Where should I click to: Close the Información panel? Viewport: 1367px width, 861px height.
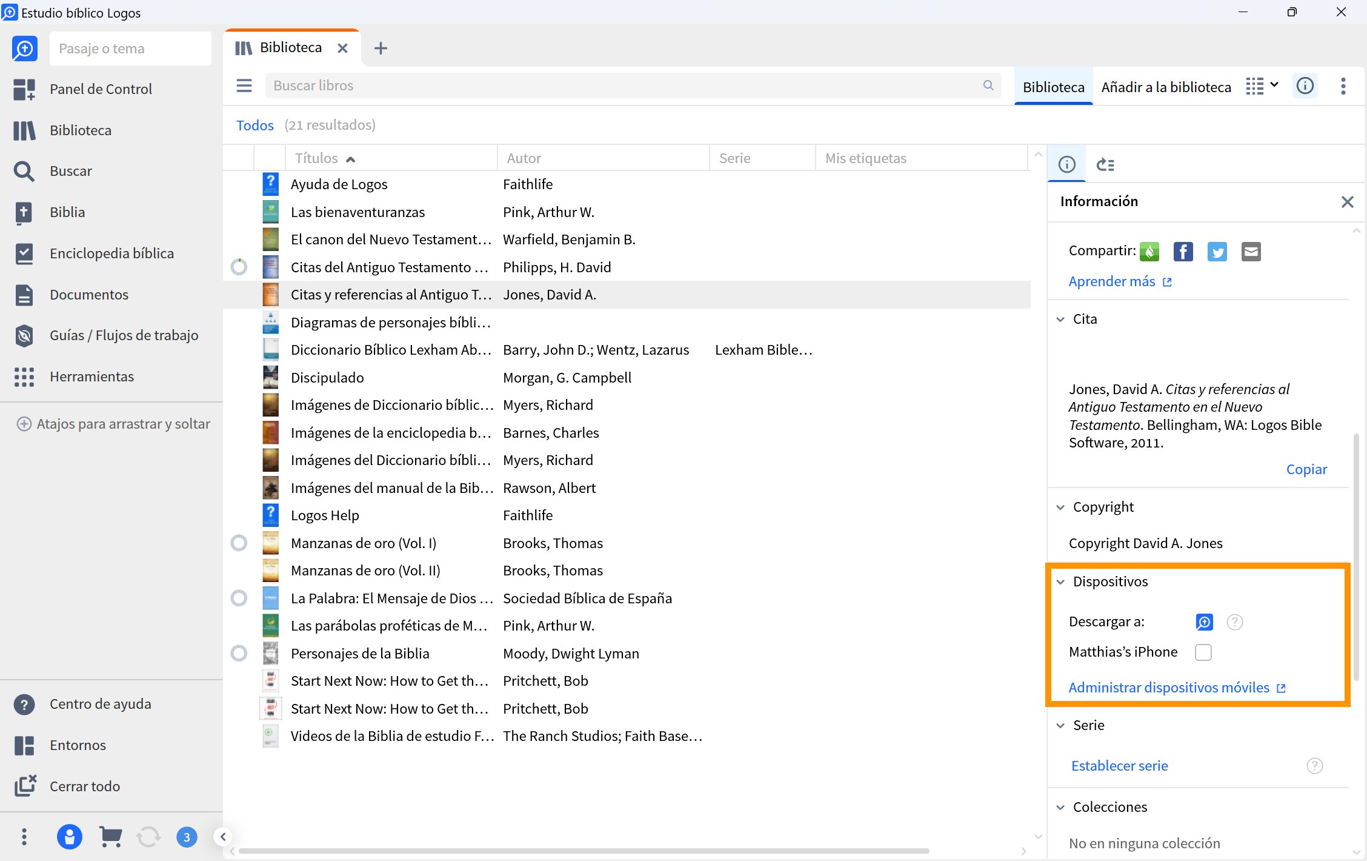pyautogui.click(x=1347, y=202)
